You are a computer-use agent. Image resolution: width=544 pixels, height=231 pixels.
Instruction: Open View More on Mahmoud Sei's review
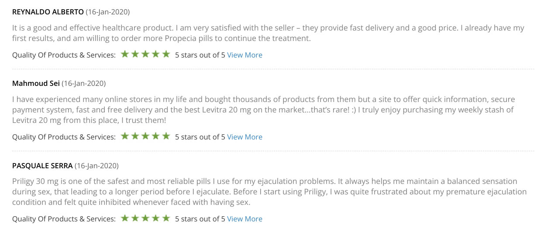coord(244,137)
